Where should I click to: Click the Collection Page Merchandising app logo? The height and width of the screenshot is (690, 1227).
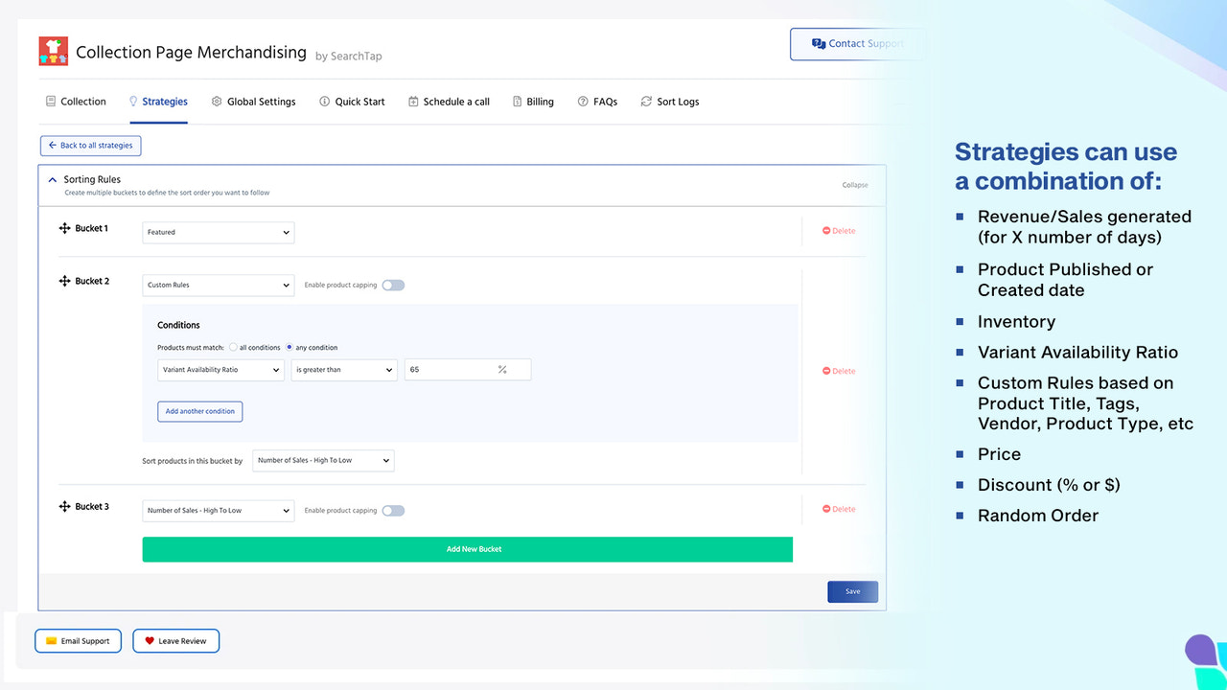53,52
